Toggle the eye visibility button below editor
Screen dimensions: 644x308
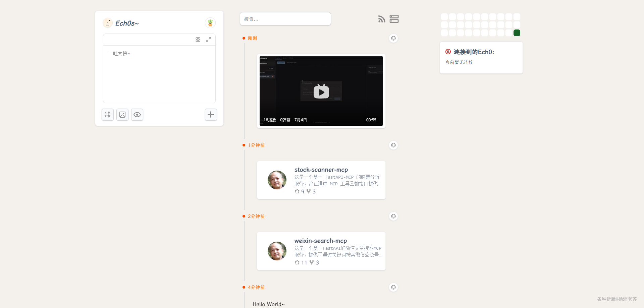137,115
